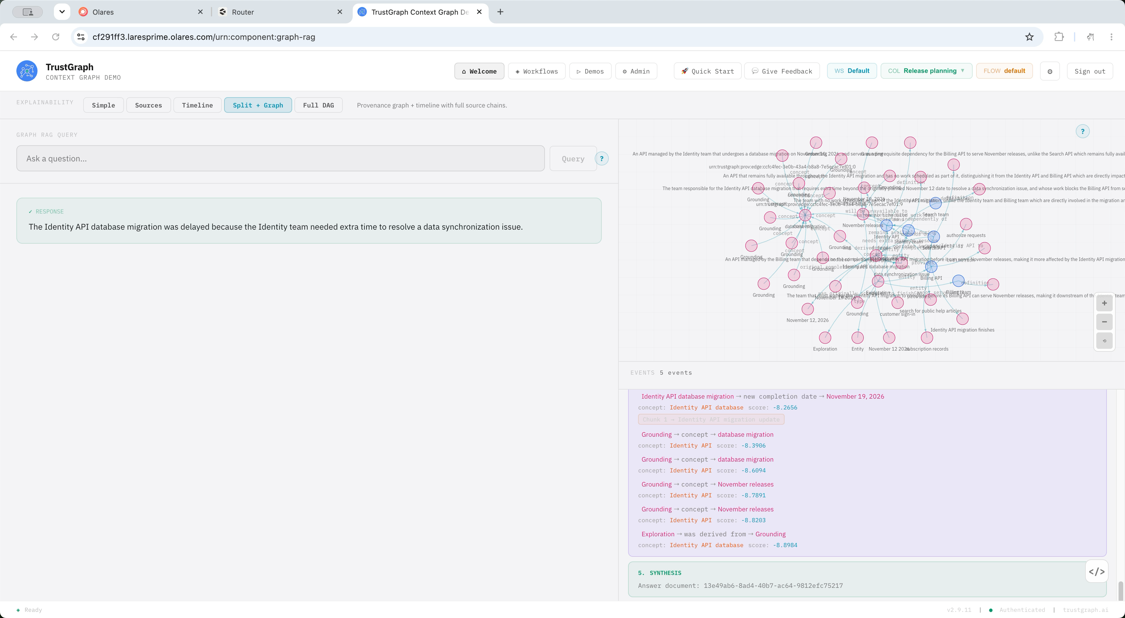Expand the browser tab search dropdown

click(62, 12)
